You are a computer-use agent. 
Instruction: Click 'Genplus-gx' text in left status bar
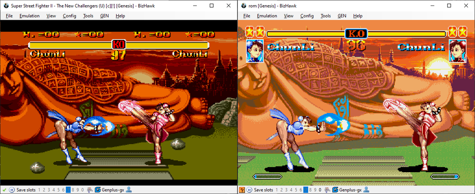[113, 190]
